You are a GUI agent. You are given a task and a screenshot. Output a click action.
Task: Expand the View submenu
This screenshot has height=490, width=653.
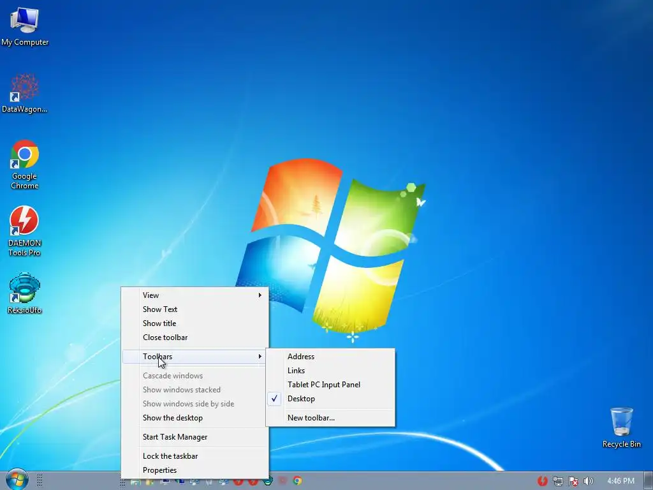(195, 295)
